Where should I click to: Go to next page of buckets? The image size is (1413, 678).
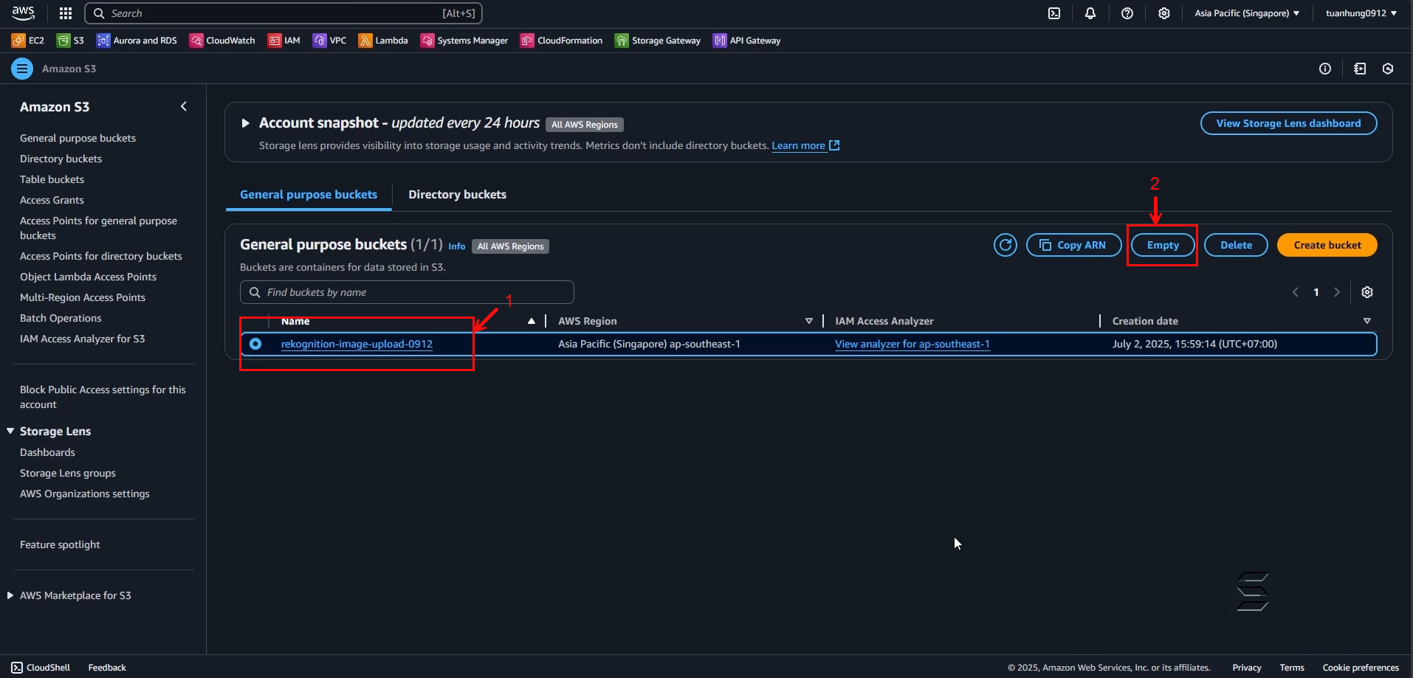[x=1337, y=292]
